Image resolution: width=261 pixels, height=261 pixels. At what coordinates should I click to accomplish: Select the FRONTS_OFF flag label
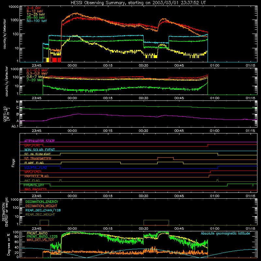[x=34, y=185]
